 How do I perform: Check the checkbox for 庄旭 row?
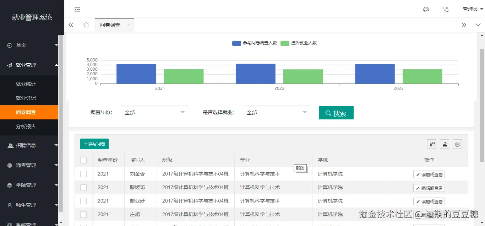coord(83,214)
